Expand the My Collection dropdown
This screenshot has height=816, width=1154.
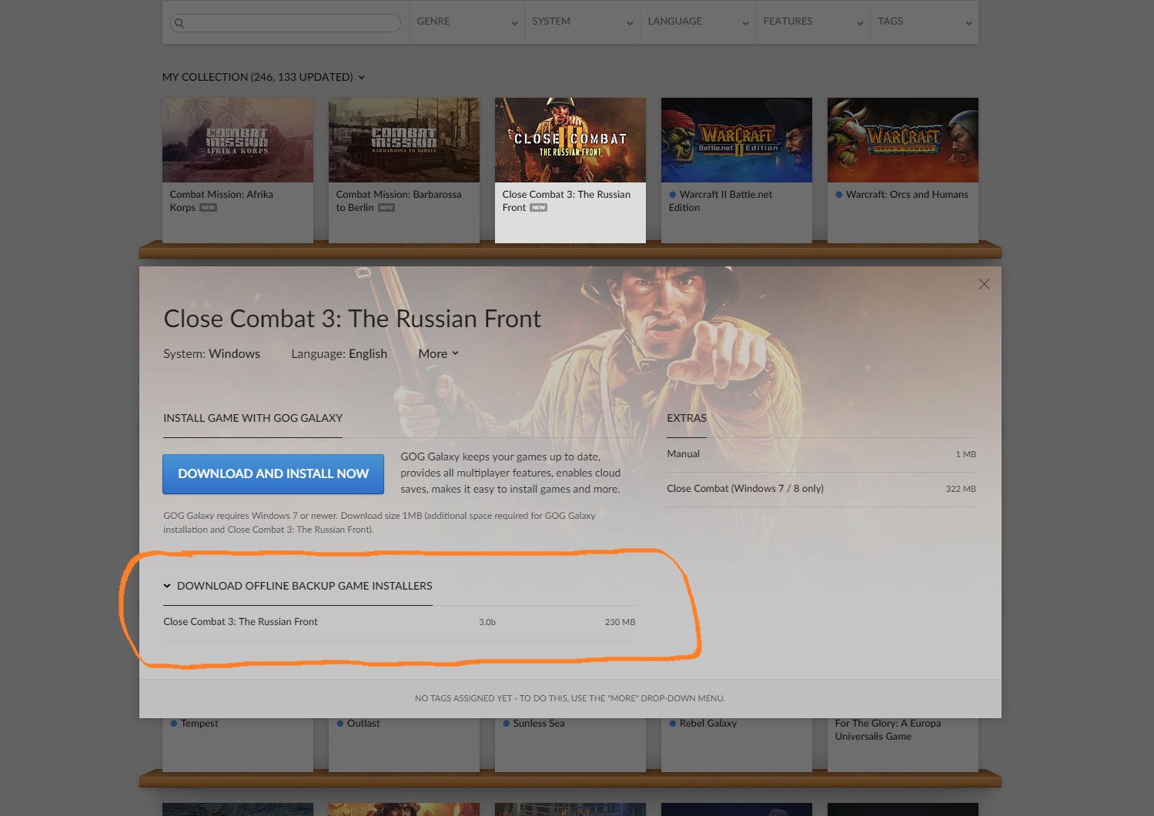263,77
